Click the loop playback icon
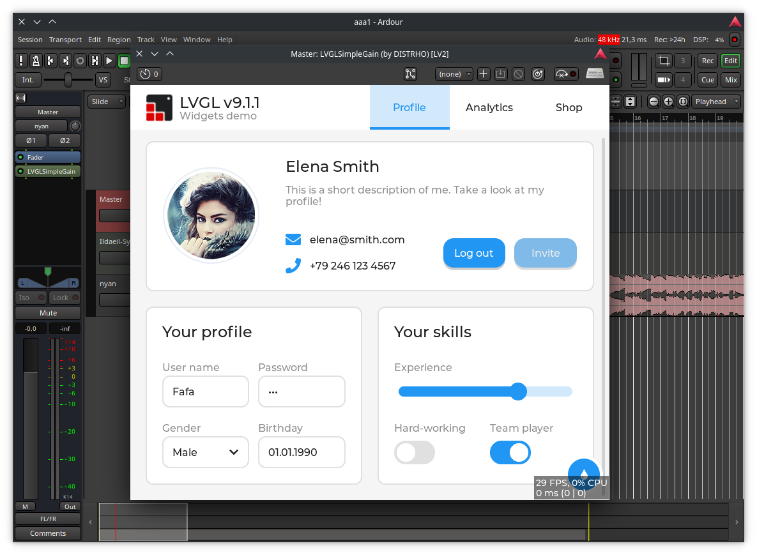The height and width of the screenshot is (555, 757). (x=80, y=61)
